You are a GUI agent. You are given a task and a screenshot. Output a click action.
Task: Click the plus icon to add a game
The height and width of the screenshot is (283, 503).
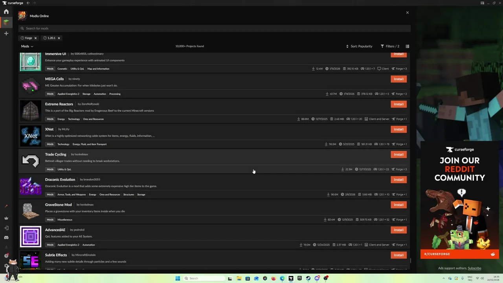click(6, 33)
